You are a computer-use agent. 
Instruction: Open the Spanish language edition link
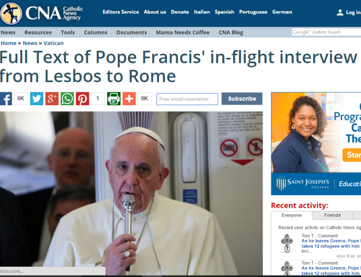coord(224,12)
